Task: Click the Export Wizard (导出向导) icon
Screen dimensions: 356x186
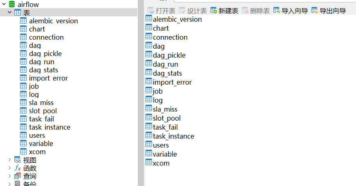Action: pyautogui.click(x=315, y=10)
